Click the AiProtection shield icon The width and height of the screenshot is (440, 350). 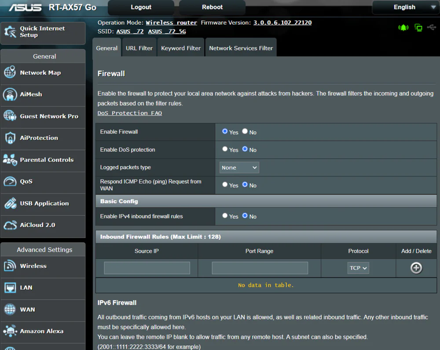[x=10, y=138]
